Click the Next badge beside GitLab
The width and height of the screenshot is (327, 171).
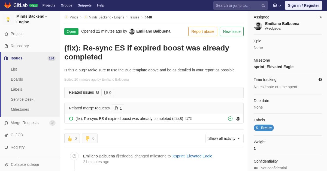tap(34, 5)
